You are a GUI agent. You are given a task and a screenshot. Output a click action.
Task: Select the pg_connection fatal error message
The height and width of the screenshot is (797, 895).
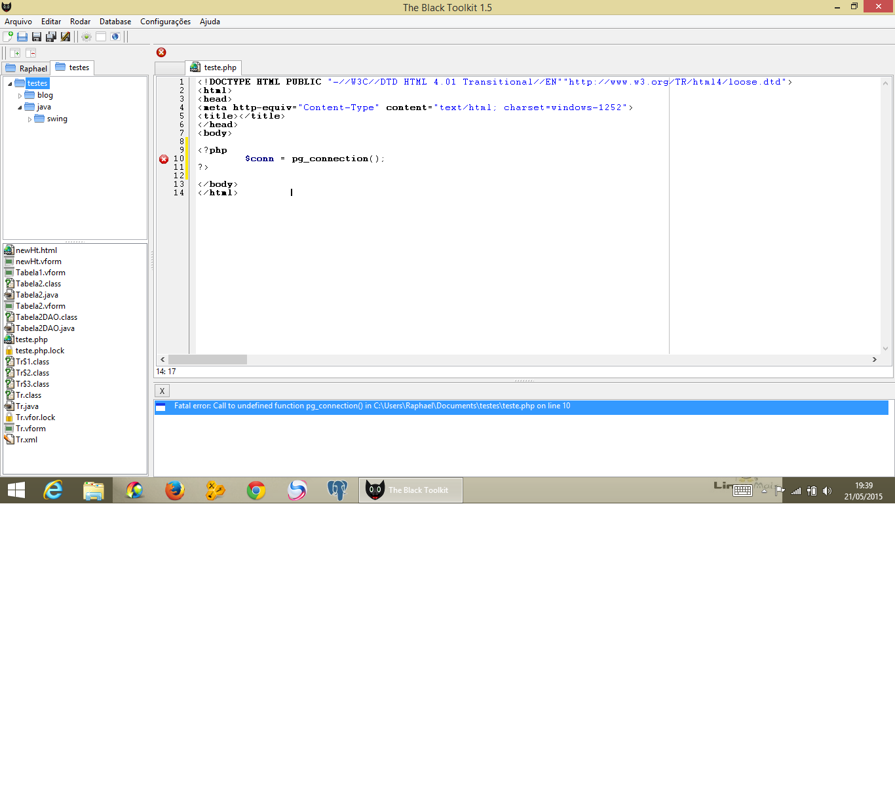pos(371,406)
